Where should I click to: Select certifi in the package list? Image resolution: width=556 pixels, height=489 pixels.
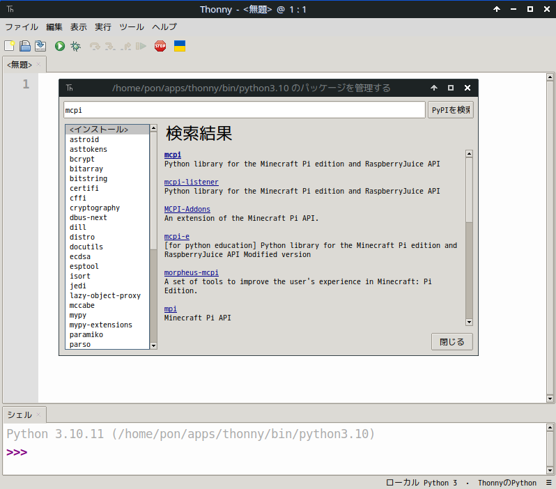(107, 188)
